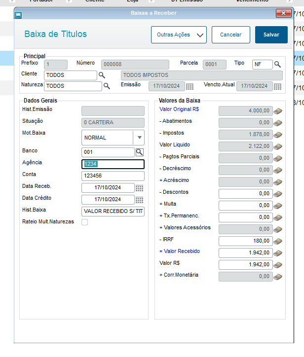
Task: Open the Cliente lookup magnifier
Action: coord(102,75)
